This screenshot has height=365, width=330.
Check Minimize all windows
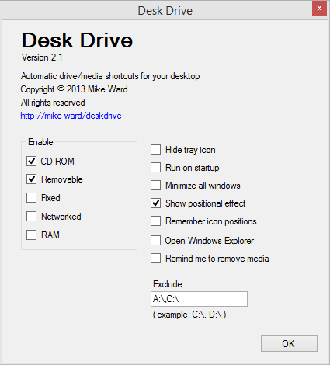(x=155, y=186)
